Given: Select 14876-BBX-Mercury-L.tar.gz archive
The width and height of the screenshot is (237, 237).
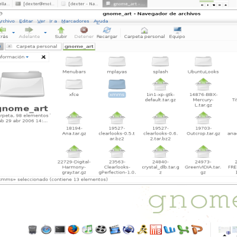Looking at the screenshot, I should tap(203, 92).
